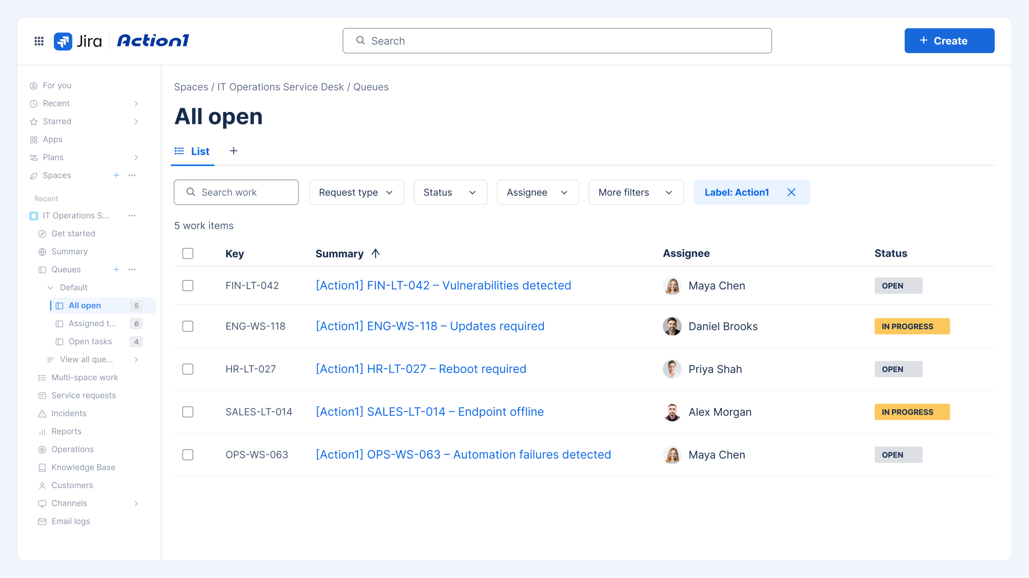Check the OPS-WS-063 row checkbox
This screenshot has height=578, width=1029.
pyautogui.click(x=188, y=455)
